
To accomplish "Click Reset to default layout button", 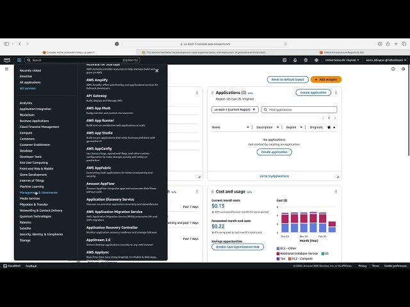I will click(x=288, y=79).
